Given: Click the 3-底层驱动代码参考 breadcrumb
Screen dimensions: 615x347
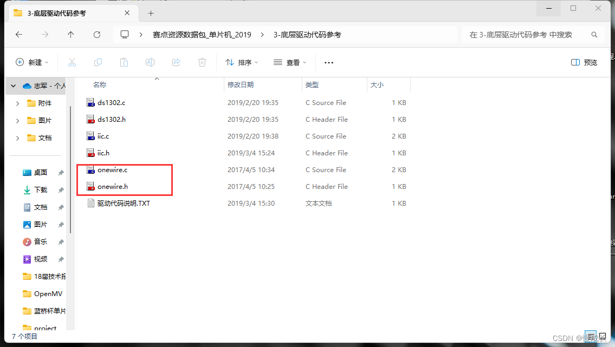Looking at the screenshot, I should pyautogui.click(x=308, y=35).
